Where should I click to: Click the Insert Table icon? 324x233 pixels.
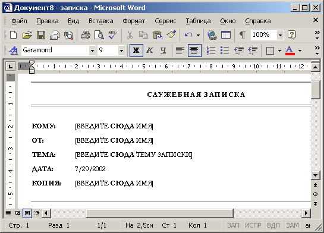tap(226, 35)
